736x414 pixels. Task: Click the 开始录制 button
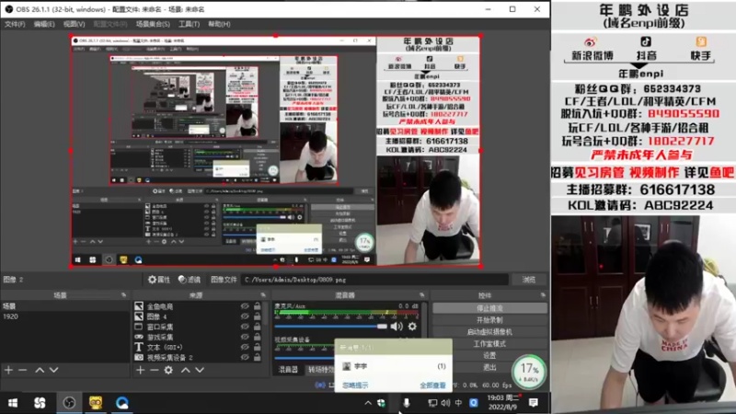[489, 320]
